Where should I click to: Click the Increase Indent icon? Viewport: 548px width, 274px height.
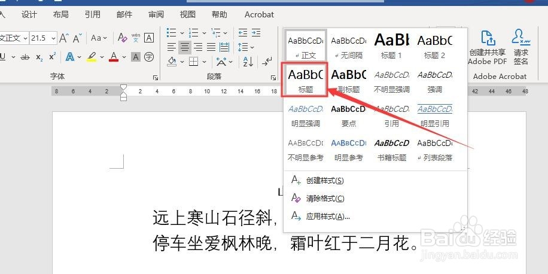256,33
